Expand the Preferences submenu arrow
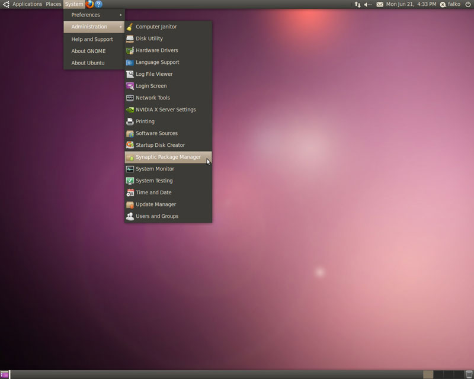The width and height of the screenshot is (474, 379). [x=121, y=15]
